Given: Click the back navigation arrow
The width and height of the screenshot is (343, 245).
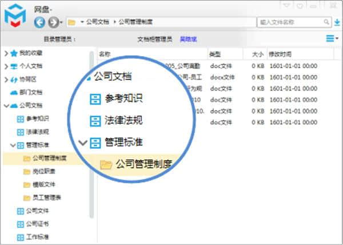Looking at the screenshot, I should pos(40,22).
